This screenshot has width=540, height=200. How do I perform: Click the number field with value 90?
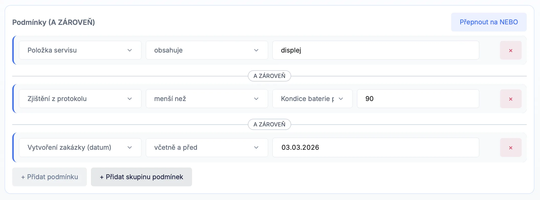pyautogui.click(x=418, y=99)
